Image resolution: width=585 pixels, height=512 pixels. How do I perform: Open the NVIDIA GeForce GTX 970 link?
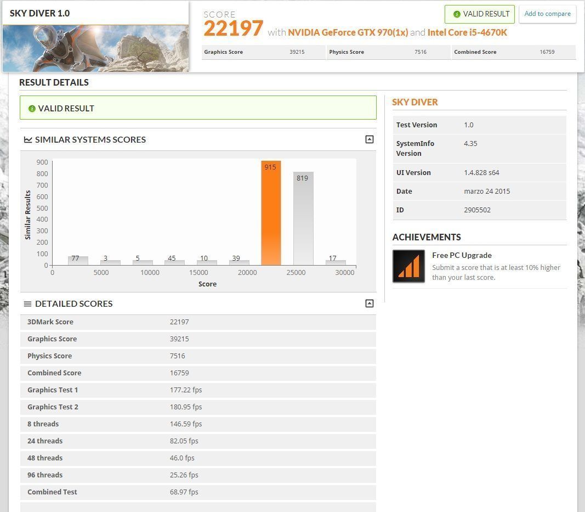(348, 32)
